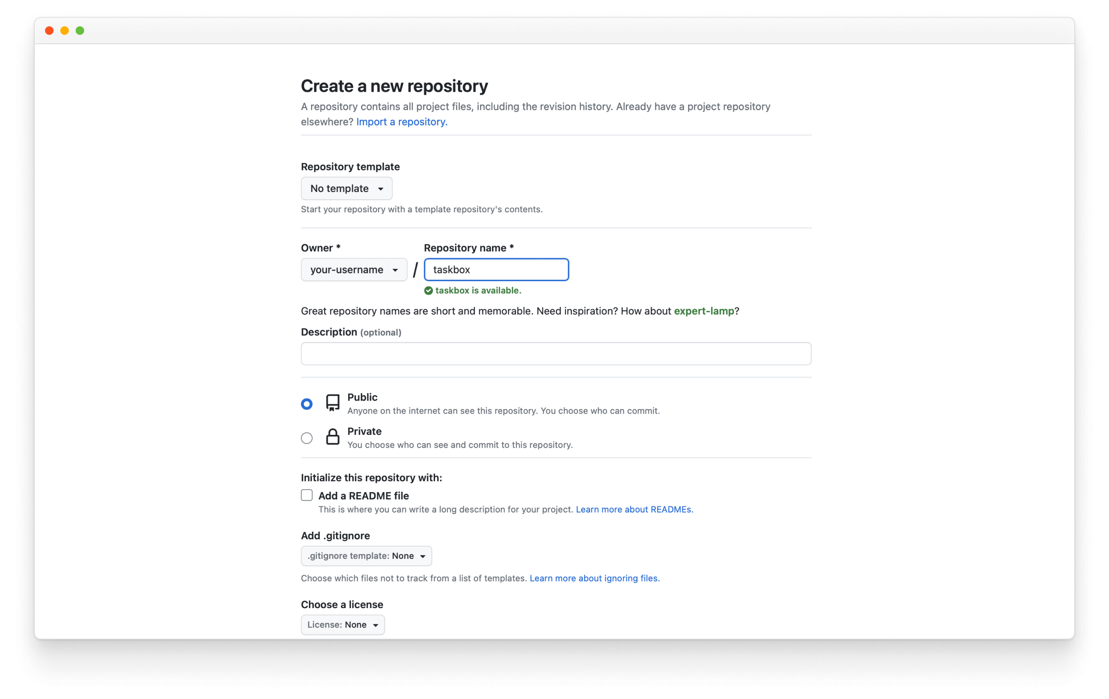Click the README file checkbox icon
Viewport: 1109px width, 699px height.
[x=306, y=494]
